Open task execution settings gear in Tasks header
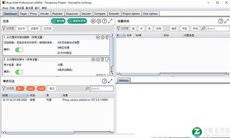This screenshot has height=138, width=230. (x=99, y=21)
